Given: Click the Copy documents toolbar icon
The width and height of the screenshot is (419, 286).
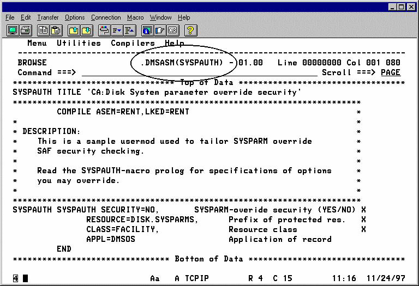Looking at the screenshot, I should [43, 31].
